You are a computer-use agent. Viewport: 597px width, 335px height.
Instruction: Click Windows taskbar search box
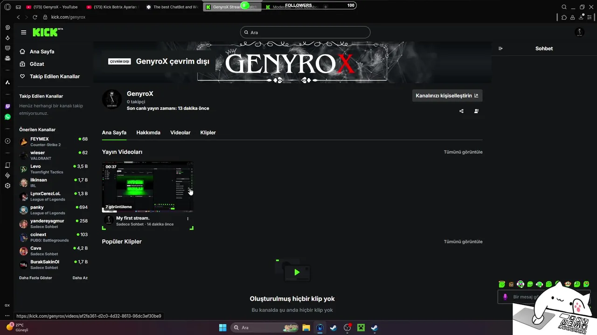(x=265, y=328)
